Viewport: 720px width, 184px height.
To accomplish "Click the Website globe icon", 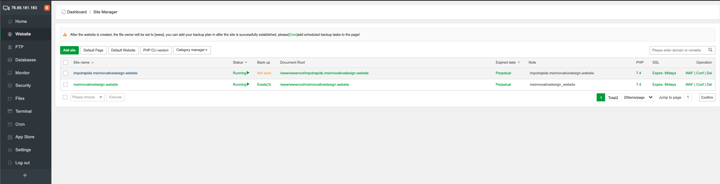I will [x=10, y=34].
